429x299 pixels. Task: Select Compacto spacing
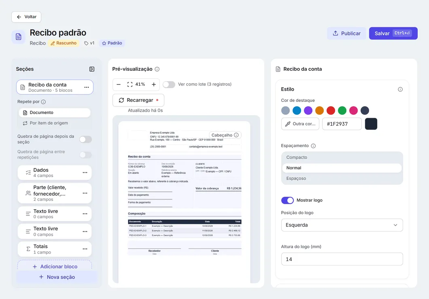click(342, 157)
